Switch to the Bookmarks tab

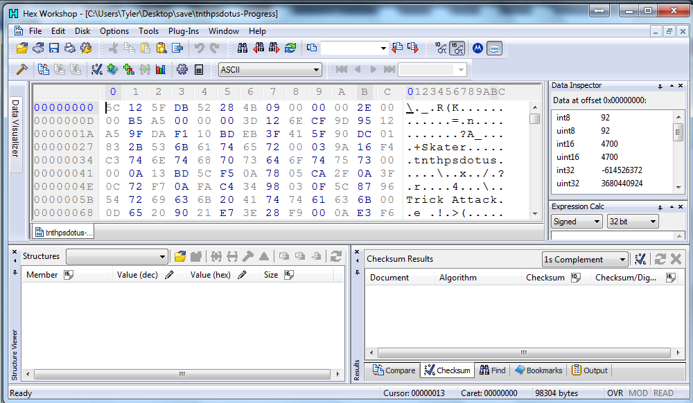tap(539, 370)
